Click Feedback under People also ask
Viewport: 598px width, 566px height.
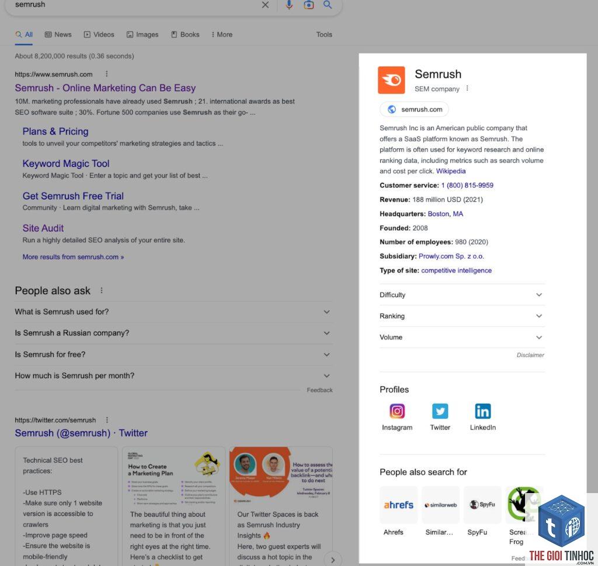[319, 390]
